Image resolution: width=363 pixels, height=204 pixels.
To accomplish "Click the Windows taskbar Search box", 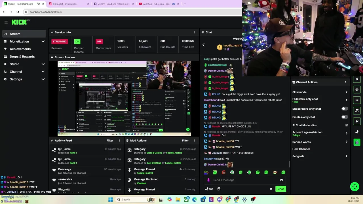I will 136,199.
